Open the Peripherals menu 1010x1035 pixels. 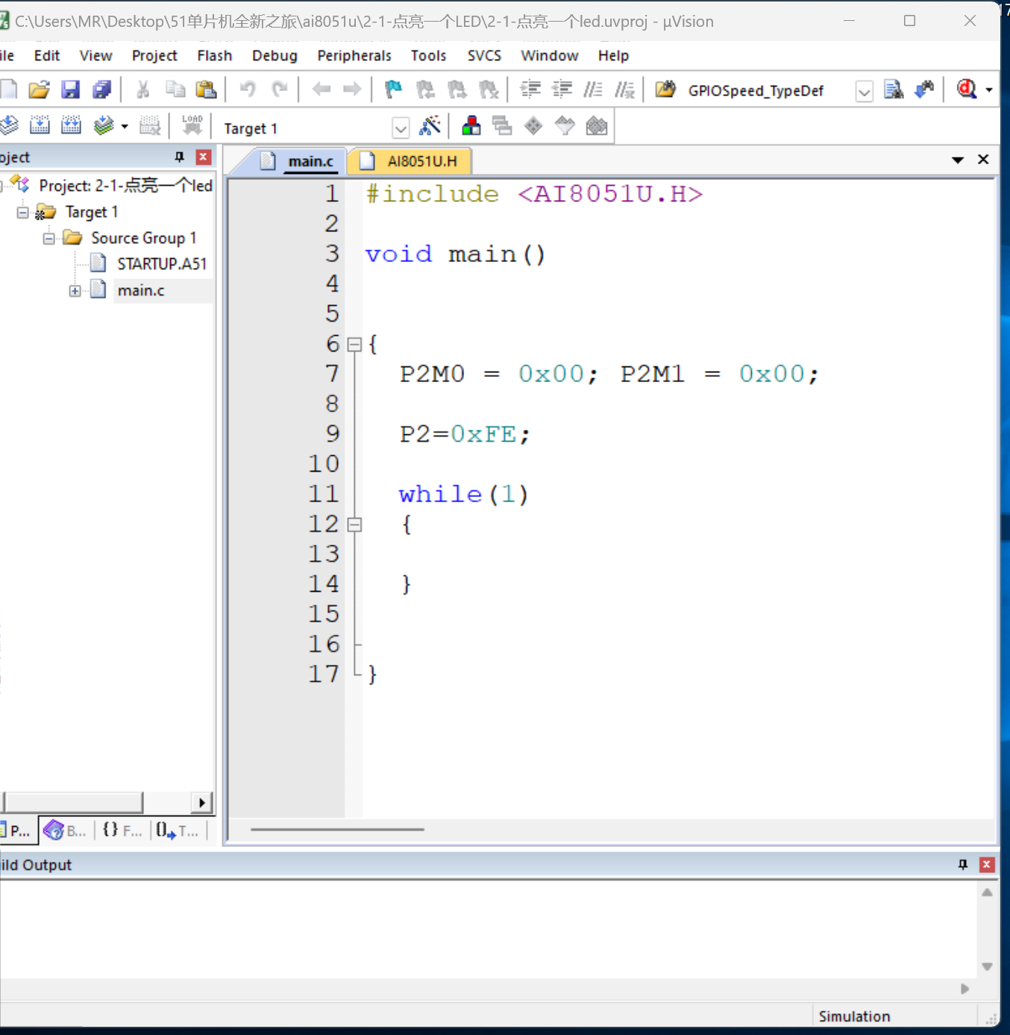[x=354, y=55]
